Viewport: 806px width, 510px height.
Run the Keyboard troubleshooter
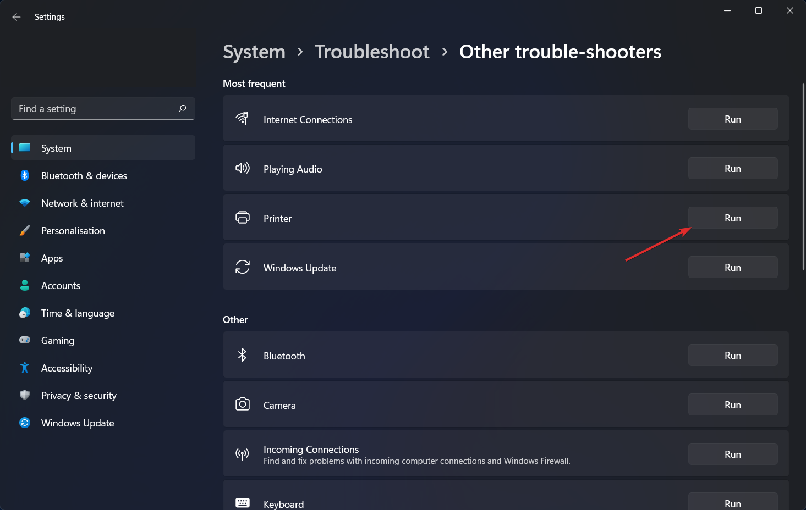733,502
